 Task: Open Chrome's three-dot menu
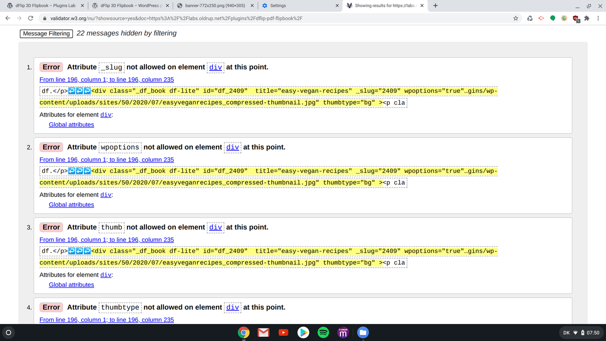click(598, 18)
